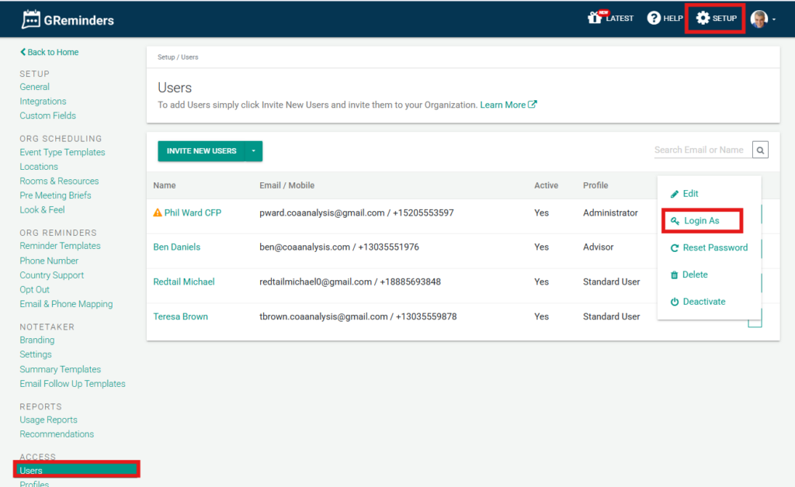Select Edit in the user menu
Viewport: 795px width, 487px height.
[x=689, y=194]
